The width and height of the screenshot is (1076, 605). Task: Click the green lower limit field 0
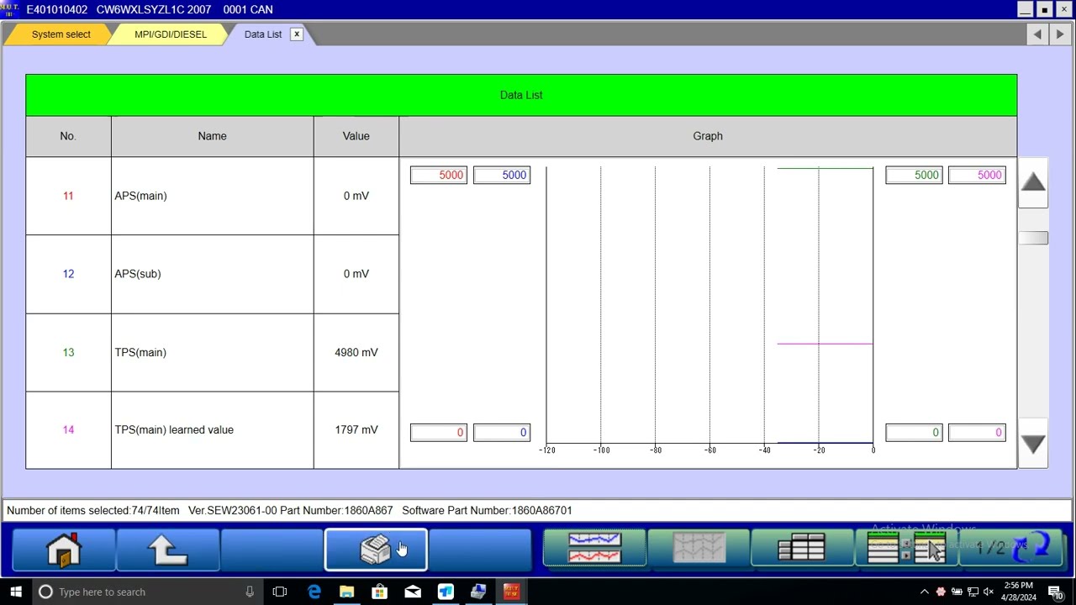pos(914,433)
